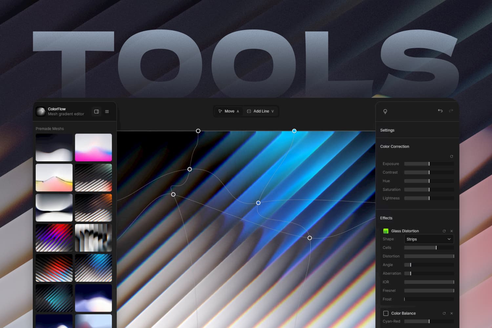492x328 pixels.
Task: Select the black and white wave premade mesh
Action: pyautogui.click(x=54, y=147)
